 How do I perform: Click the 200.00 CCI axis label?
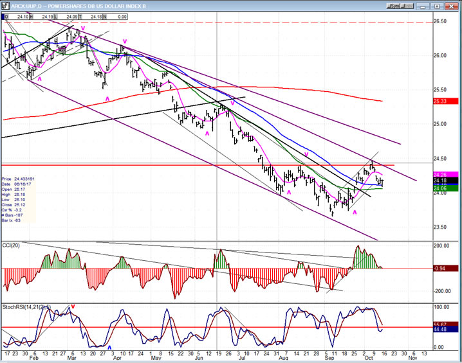click(x=441, y=245)
